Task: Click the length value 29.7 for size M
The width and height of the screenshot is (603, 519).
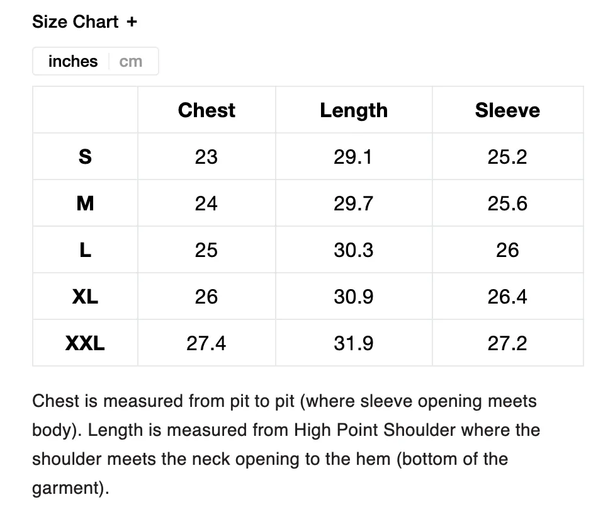Action: point(353,203)
